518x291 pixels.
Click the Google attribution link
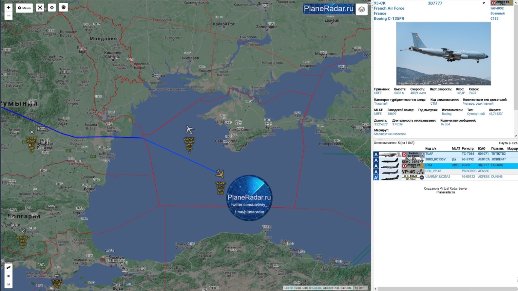click(317, 288)
